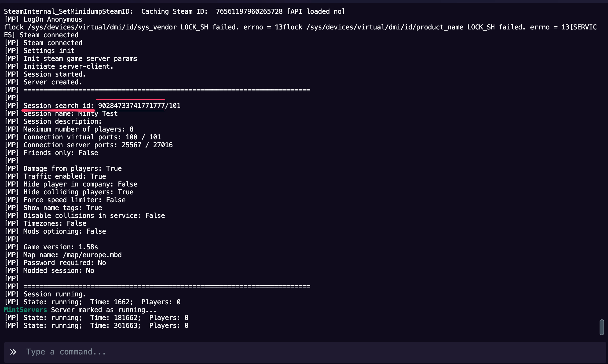The image size is (608, 364).
Task: Click the 'Traffic enabled: True' line
Action: 65,176
